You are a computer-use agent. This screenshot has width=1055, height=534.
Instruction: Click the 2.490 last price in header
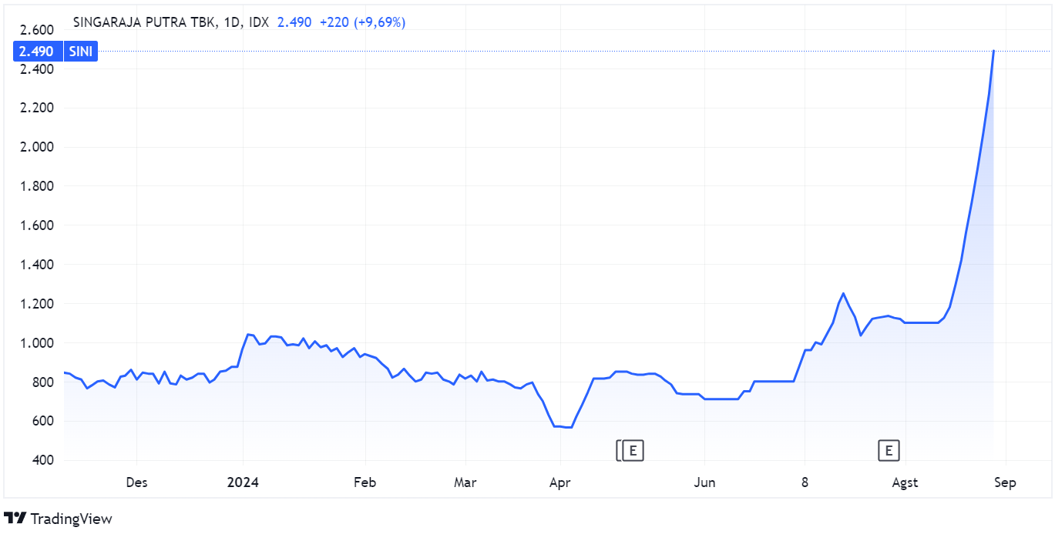(294, 22)
